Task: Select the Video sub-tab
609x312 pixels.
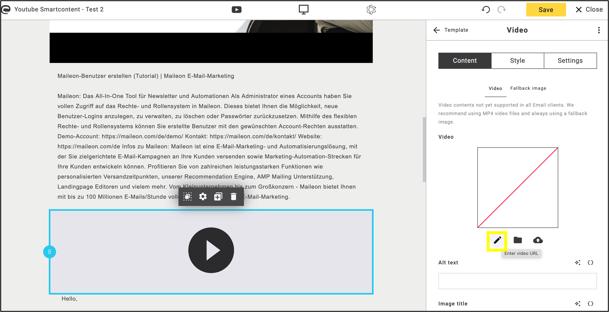Action: 495,88
